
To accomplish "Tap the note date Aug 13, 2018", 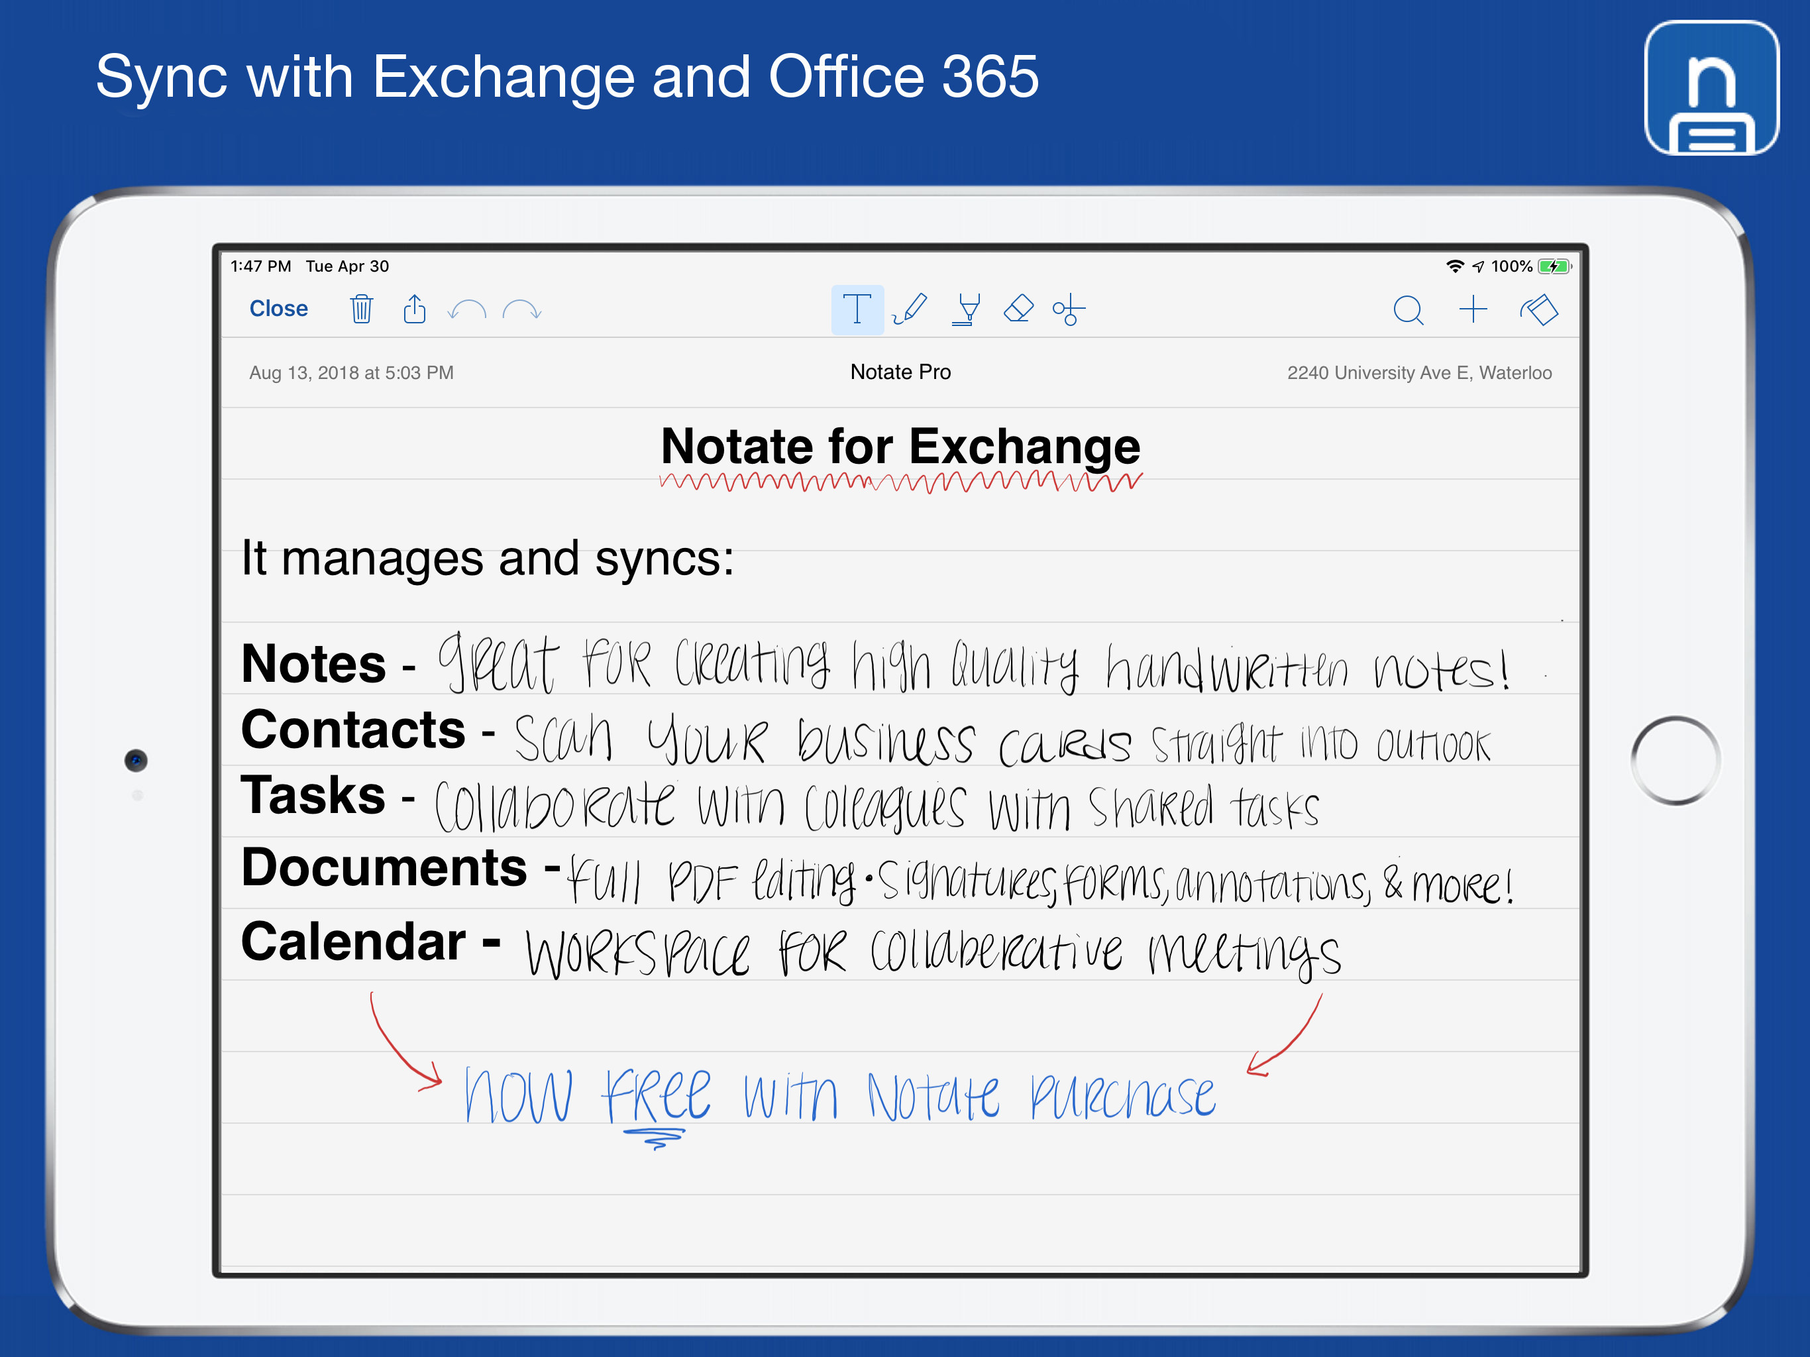I will tap(351, 373).
